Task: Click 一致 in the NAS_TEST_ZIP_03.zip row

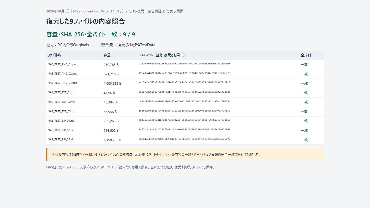Action: click(x=304, y=140)
